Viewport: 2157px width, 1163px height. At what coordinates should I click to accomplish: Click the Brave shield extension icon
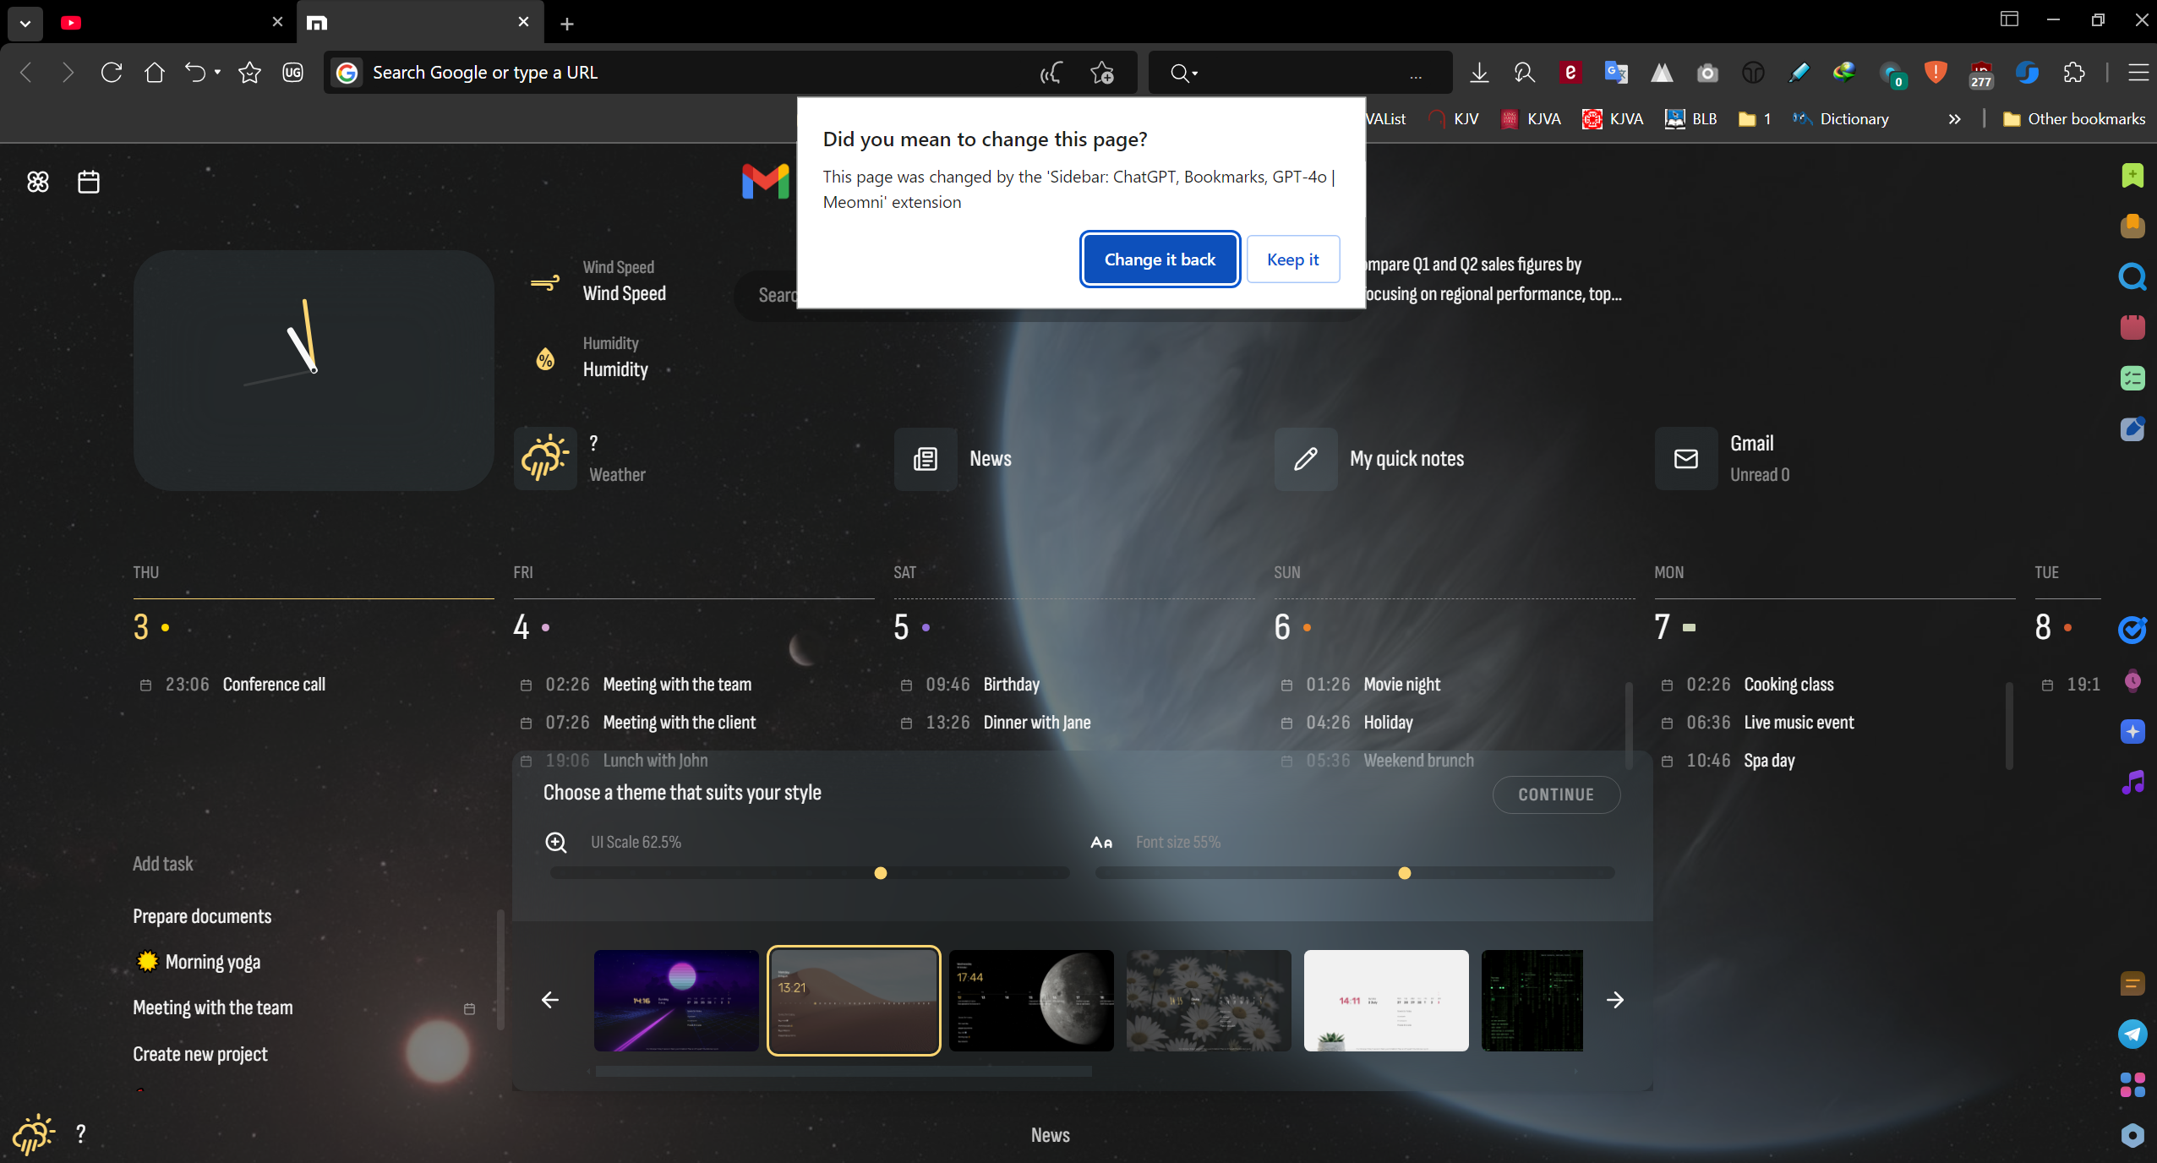click(x=1936, y=73)
